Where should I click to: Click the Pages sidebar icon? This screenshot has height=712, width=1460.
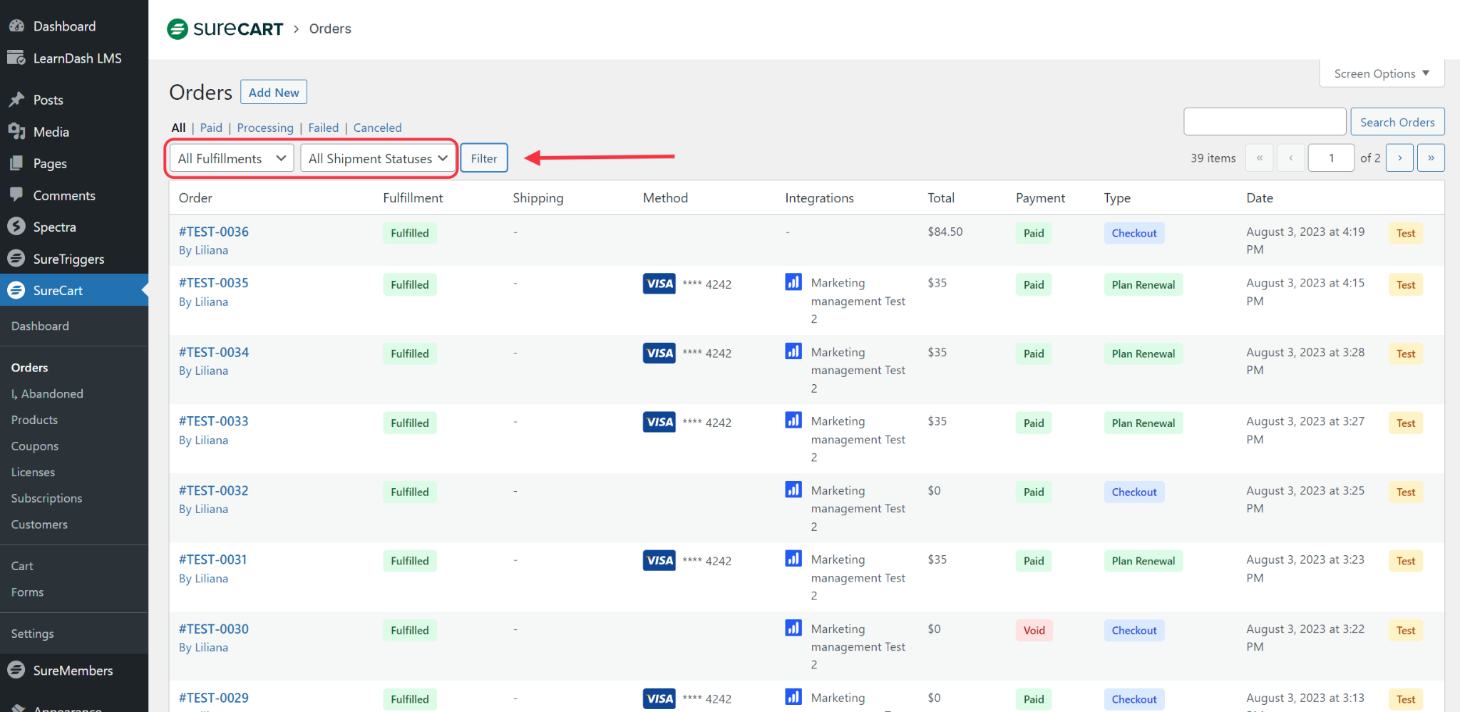point(16,163)
